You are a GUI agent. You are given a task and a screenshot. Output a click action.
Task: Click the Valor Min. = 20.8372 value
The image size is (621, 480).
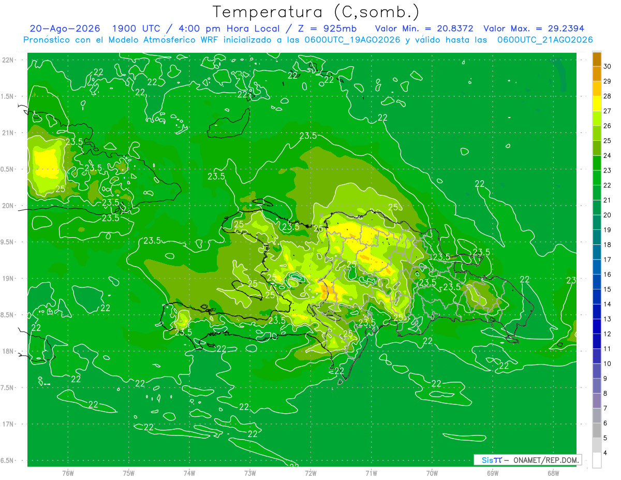[x=424, y=28]
